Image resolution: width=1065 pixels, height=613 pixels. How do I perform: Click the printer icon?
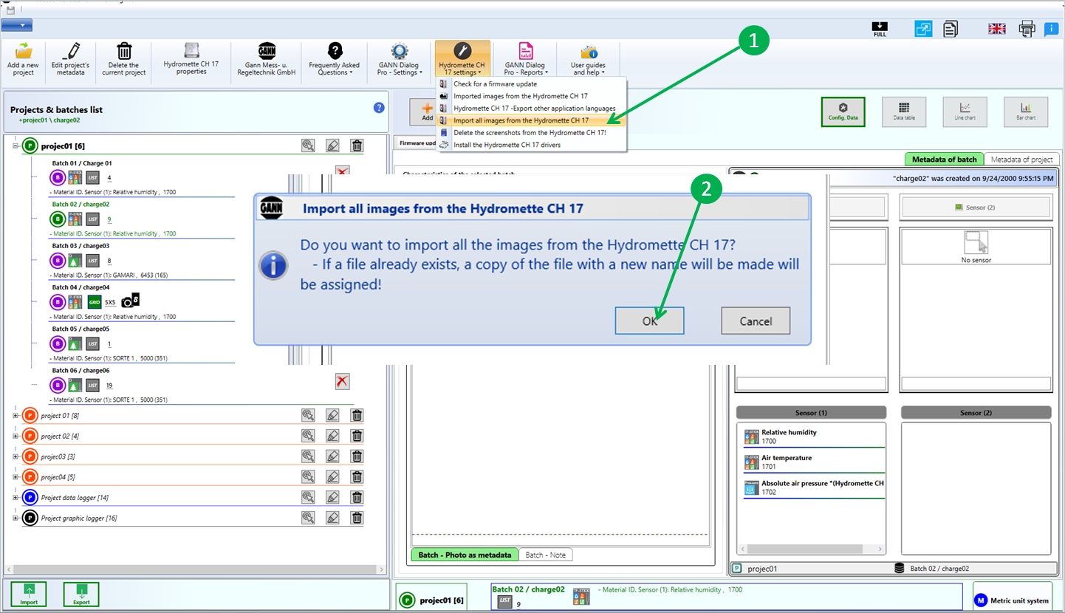1027,29
